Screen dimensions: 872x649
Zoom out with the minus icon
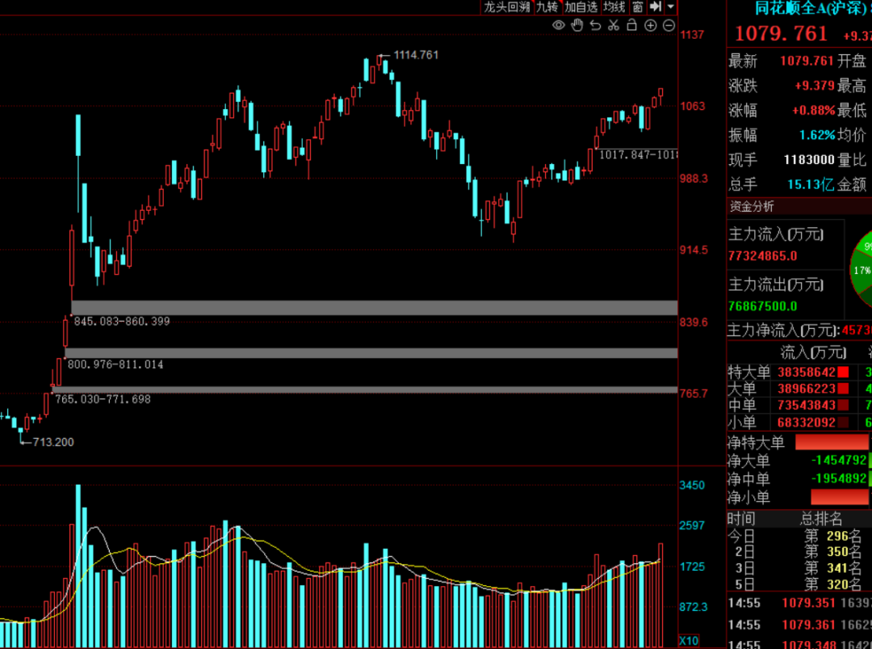point(669,26)
